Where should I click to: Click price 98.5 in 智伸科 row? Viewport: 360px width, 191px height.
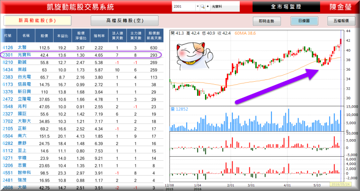click(44, 173)
